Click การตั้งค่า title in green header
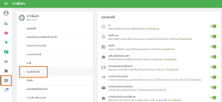The width and height of the screenshot is (222, 102). (x=19, y=4)
